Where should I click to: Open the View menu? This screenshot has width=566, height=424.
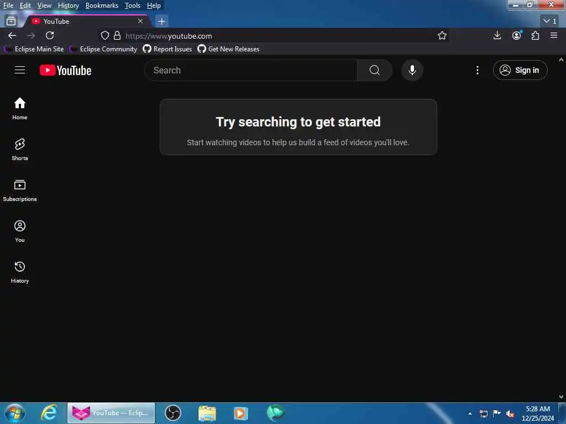[x=44, y=6]
